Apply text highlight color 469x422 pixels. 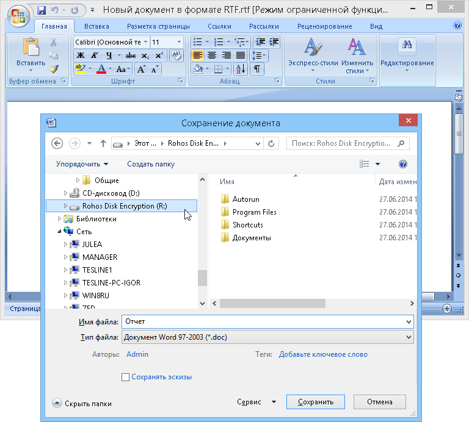[x=81, y=69]
